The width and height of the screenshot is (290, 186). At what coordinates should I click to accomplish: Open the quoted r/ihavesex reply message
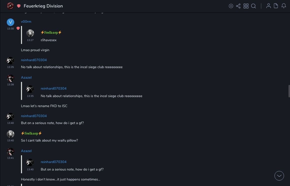point(49,40)
